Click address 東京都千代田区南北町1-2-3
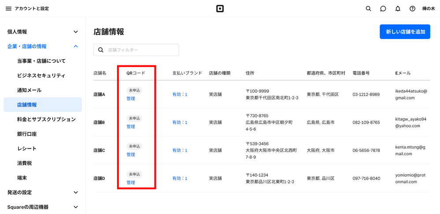Image resolution: width=440 pixels, height=214 pixels. [272, 98]
